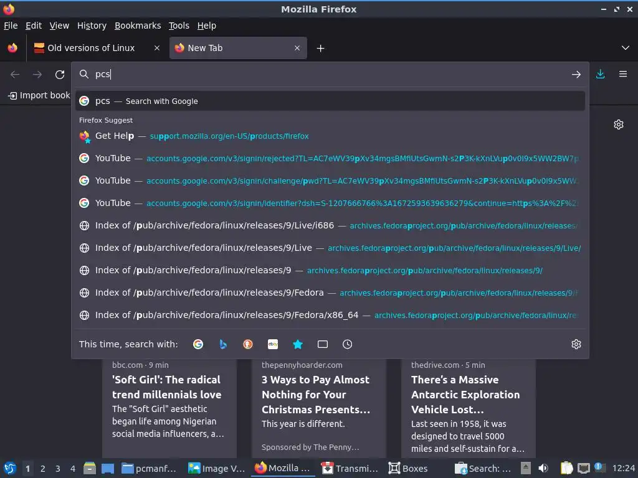Search this time with eBay icon
This screenshot has height=478, width=638.
273,344
